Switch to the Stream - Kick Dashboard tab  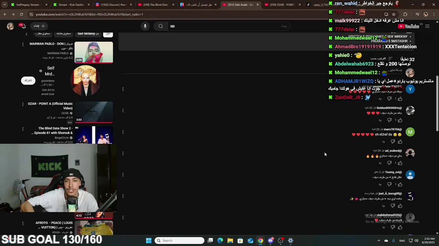pos(72,5)
